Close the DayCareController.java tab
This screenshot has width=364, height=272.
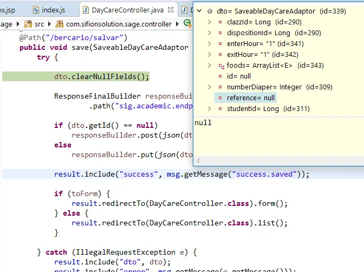[171, 10]
